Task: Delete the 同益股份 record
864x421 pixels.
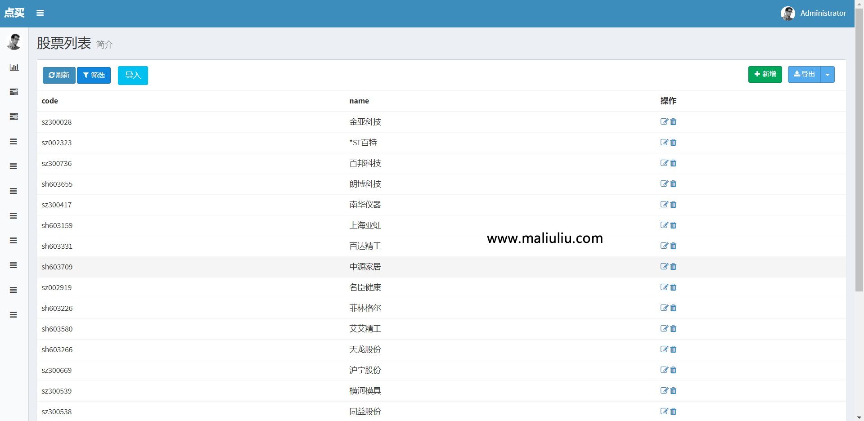Action: coord(673,412)
